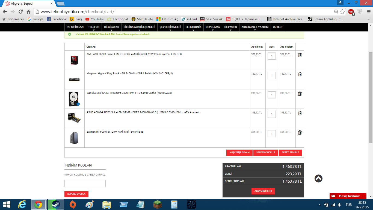373x210 pixels.
Task: Open the WD Blue 1 TB product link
Action: point(129,93)
